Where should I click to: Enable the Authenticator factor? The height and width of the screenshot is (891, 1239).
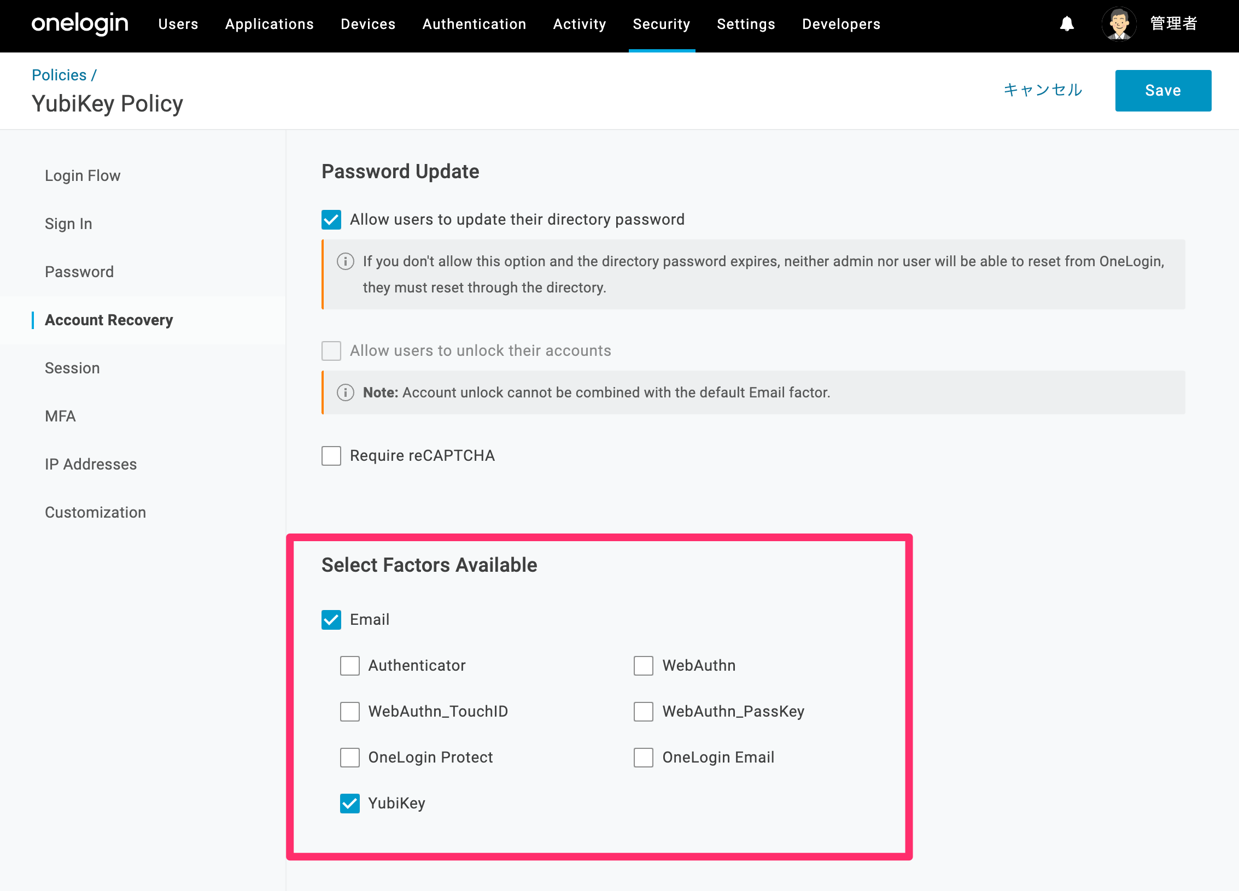(x=350, y=666)
